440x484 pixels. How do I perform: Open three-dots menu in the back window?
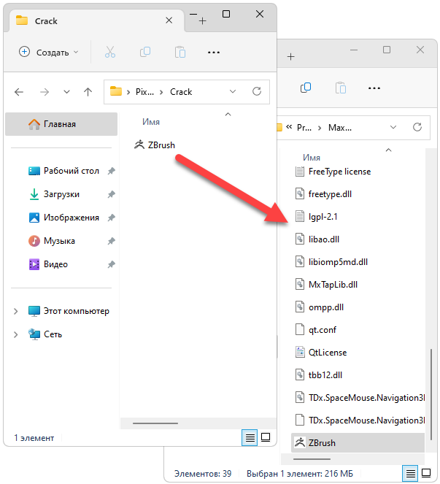point(374,88)
